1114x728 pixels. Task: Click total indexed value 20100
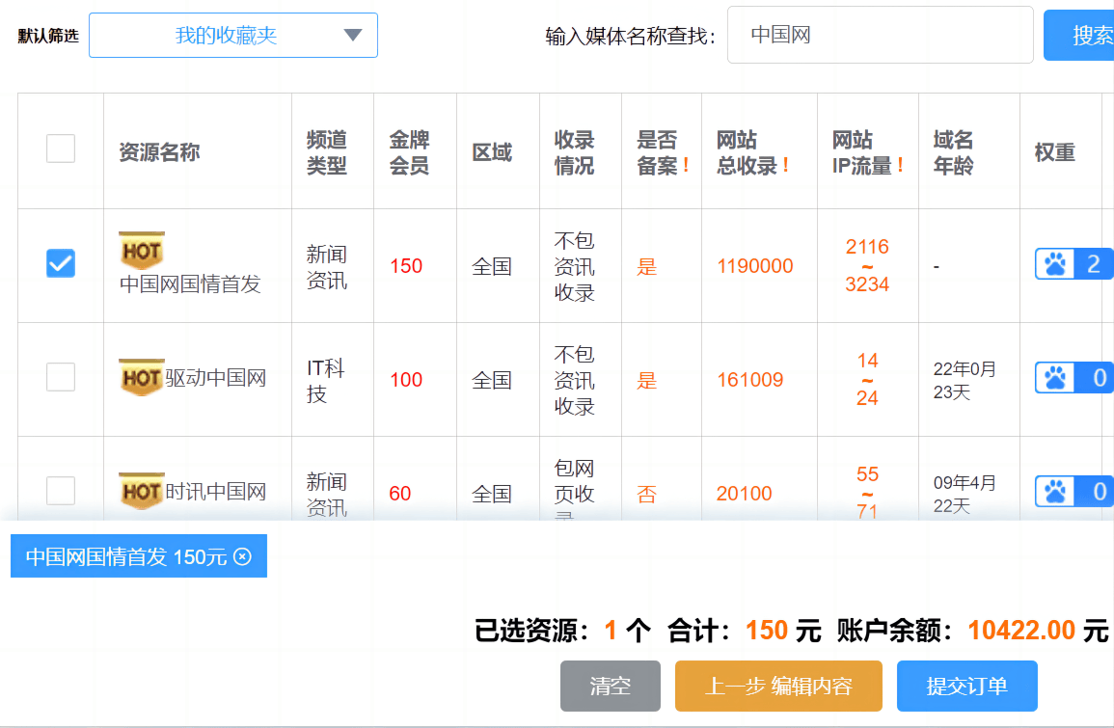tap(744, 493)
